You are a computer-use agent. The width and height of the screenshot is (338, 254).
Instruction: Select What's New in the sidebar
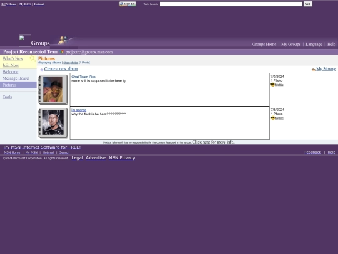[x=13, y=58]
